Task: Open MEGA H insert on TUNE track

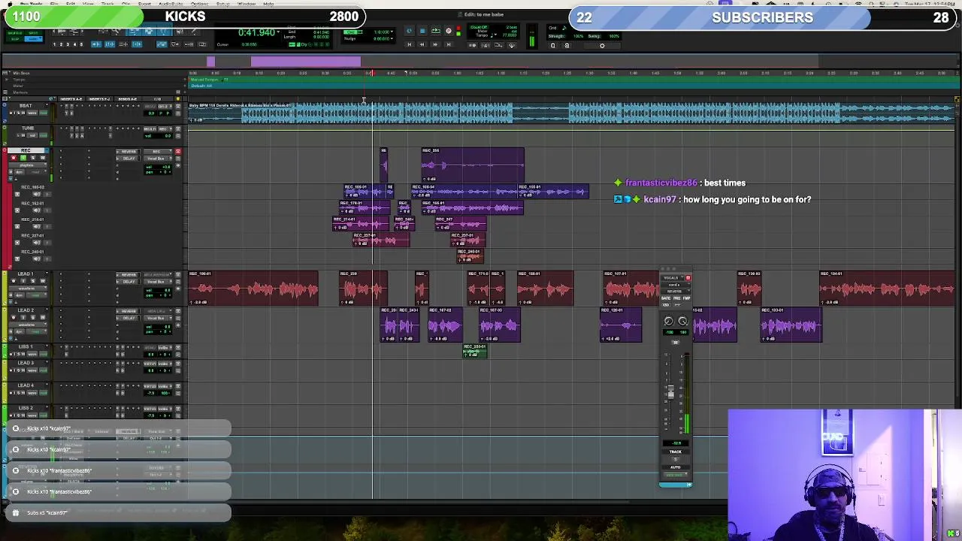Action: click(x=150, y=129)
